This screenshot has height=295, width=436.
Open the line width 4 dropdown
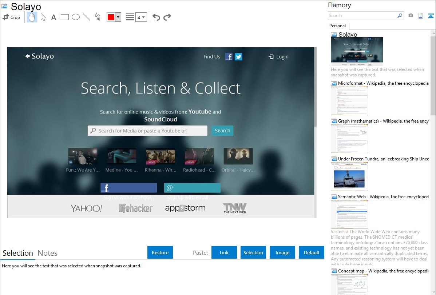pyautogui.click(x=141, y=17)
